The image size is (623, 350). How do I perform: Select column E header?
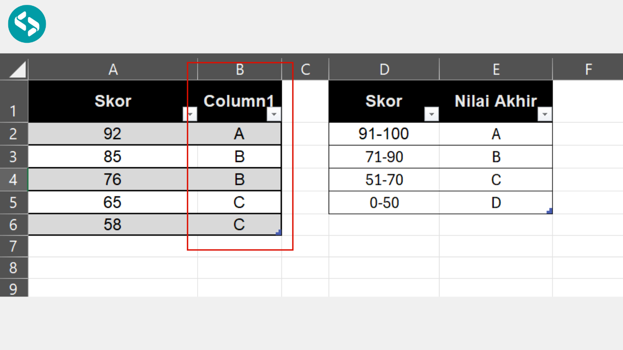click(x=495, y=70)
